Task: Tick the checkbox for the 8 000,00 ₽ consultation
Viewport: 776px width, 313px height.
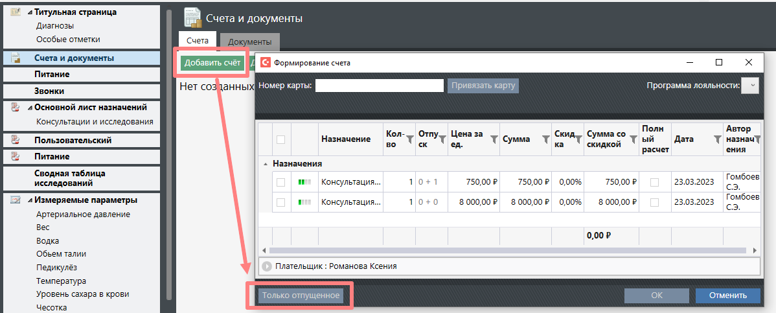Action: pos(280,202)
